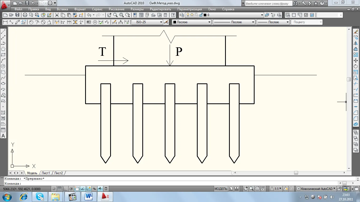The image size is (360, 202).
Task: Open Word from the Windows taskbar
Action: 89,197
